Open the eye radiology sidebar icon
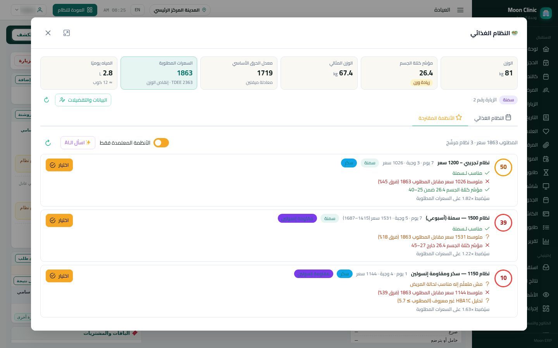This screenshot has height=348, width=558. tap(546, 295)
